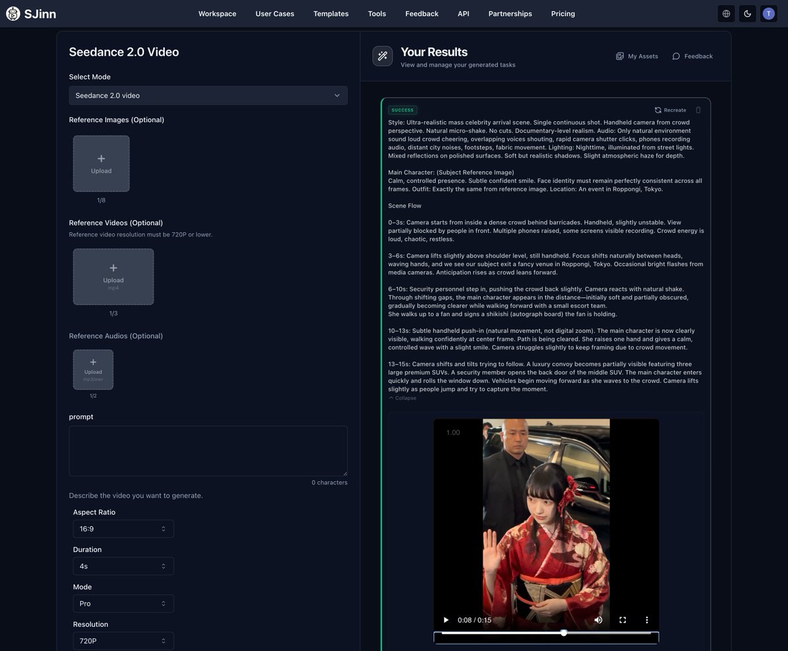This screenshot has height=651, width=788.
Task: Click the 'Your Results' heading
Action: tap(434, 52)
